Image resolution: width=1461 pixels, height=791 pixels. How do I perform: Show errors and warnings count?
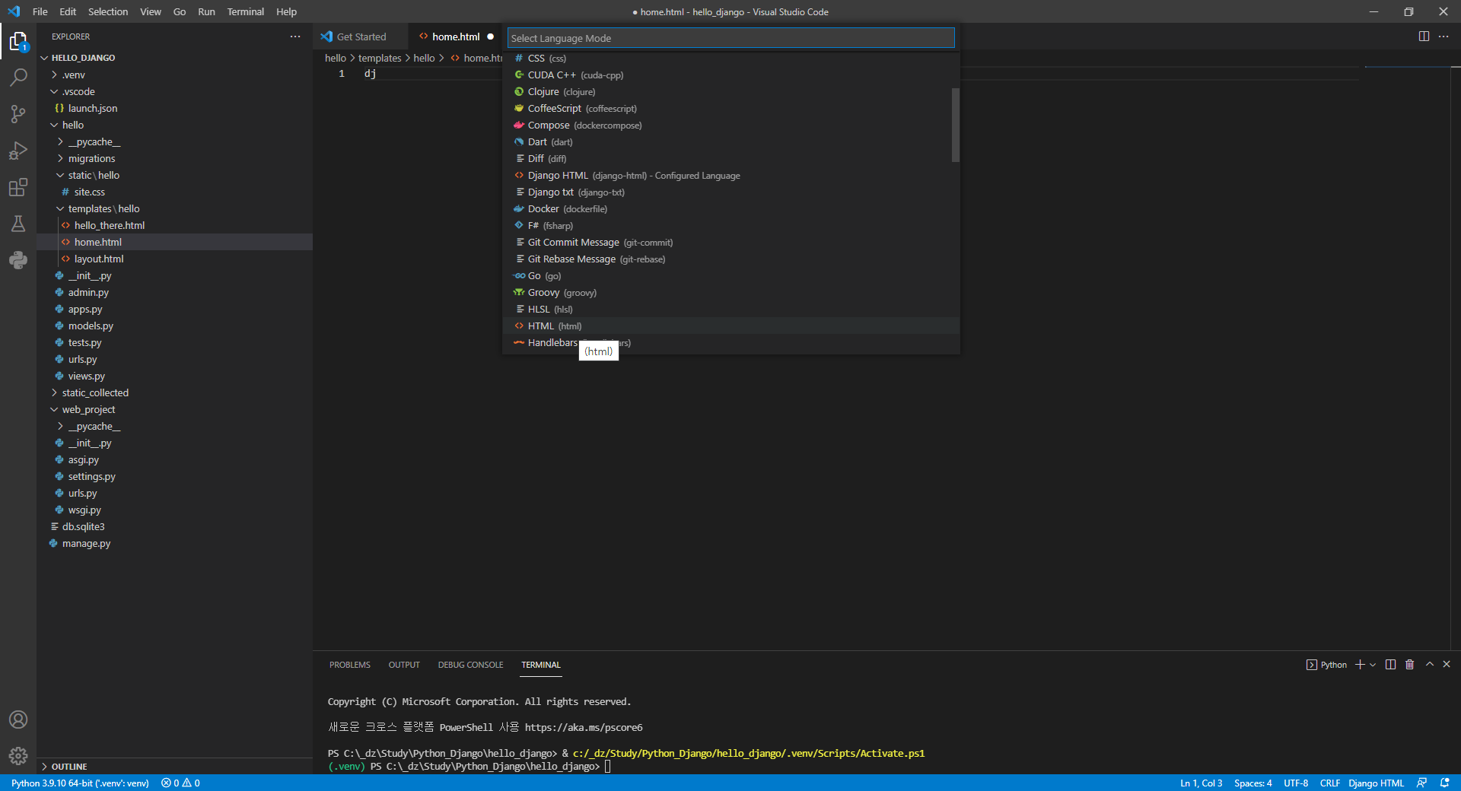[x=180, y=783]
